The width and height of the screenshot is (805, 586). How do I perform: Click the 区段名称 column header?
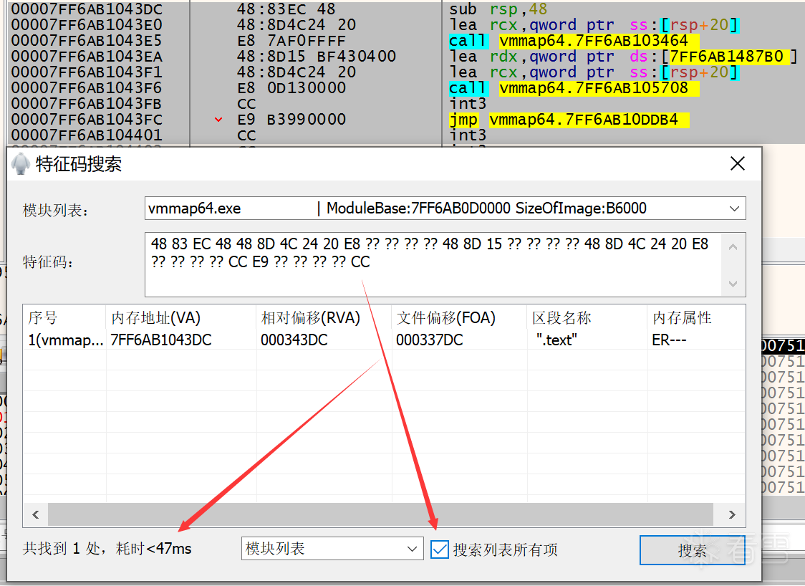587,318
